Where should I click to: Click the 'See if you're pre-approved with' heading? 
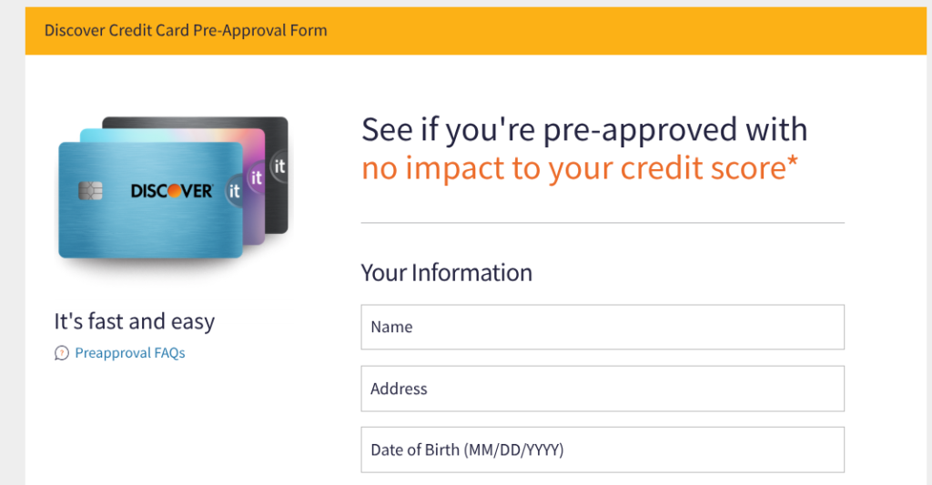(x=584, y=130)
